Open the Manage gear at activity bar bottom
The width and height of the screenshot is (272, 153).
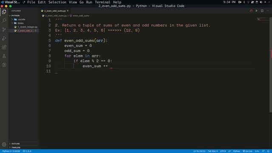click(4, 144)
